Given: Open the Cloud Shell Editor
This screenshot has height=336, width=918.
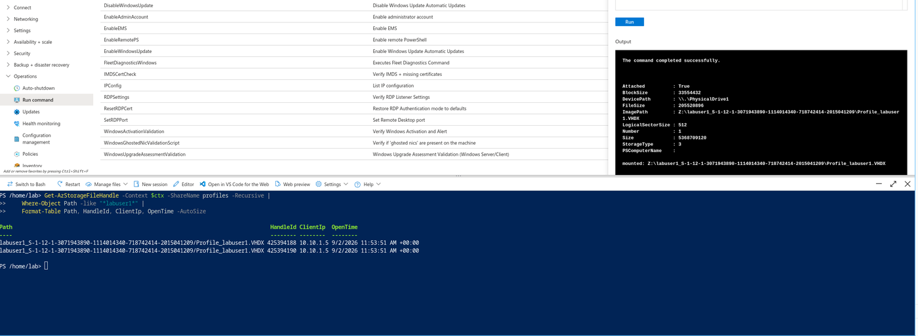Looking at the screenshot, I should click(x=183, y=184).
